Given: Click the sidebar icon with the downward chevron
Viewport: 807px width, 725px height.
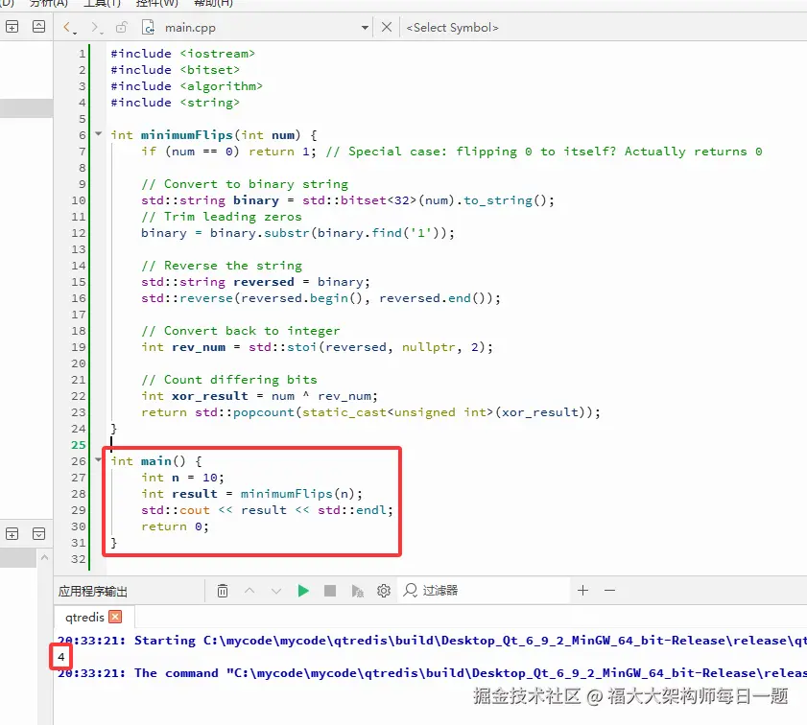Looking at the screenshot, I should pyautogui.click(x=38, y=534).
